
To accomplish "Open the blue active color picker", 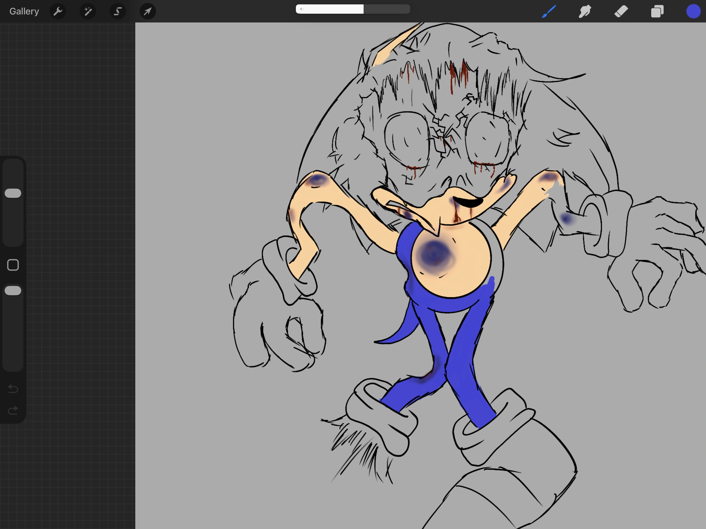I will pos(693,11).
